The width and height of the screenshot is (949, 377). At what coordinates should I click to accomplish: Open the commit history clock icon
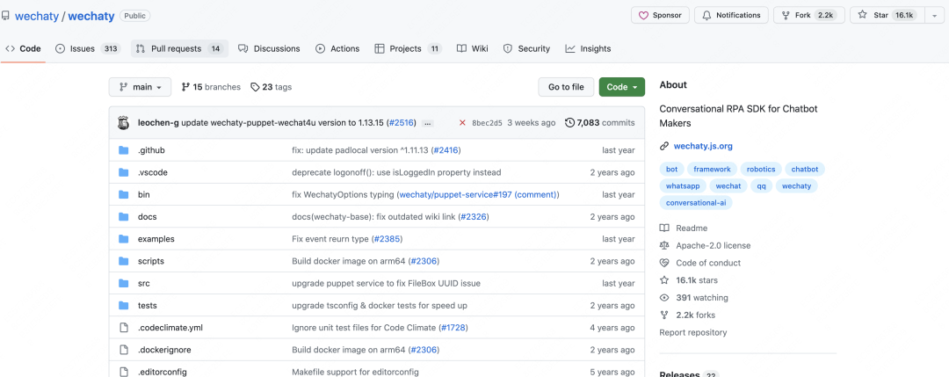570,123
